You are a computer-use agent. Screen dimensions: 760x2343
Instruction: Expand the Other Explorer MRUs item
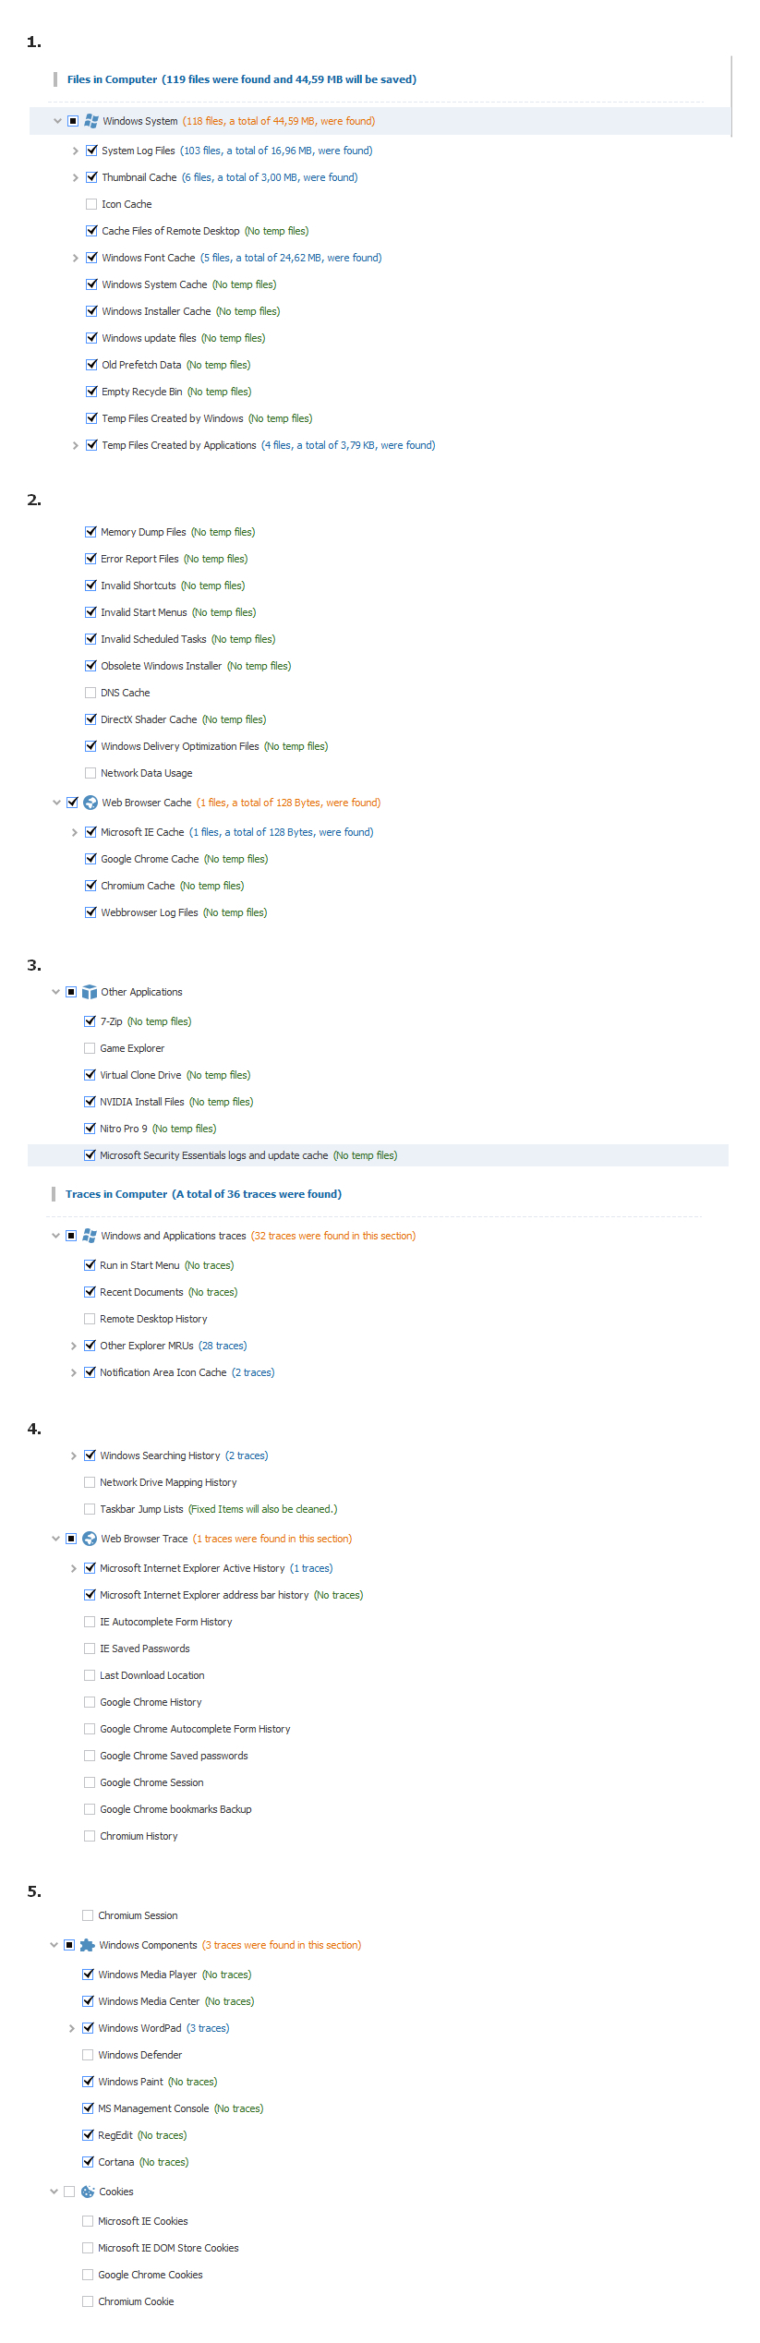coord(74,1346)
